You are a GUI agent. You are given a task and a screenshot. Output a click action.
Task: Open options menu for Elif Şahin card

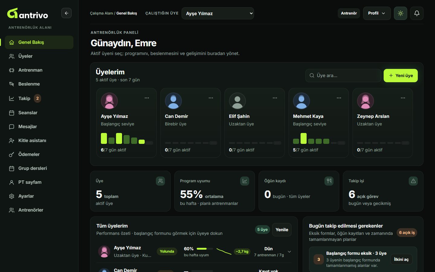[x=275, y=98]
